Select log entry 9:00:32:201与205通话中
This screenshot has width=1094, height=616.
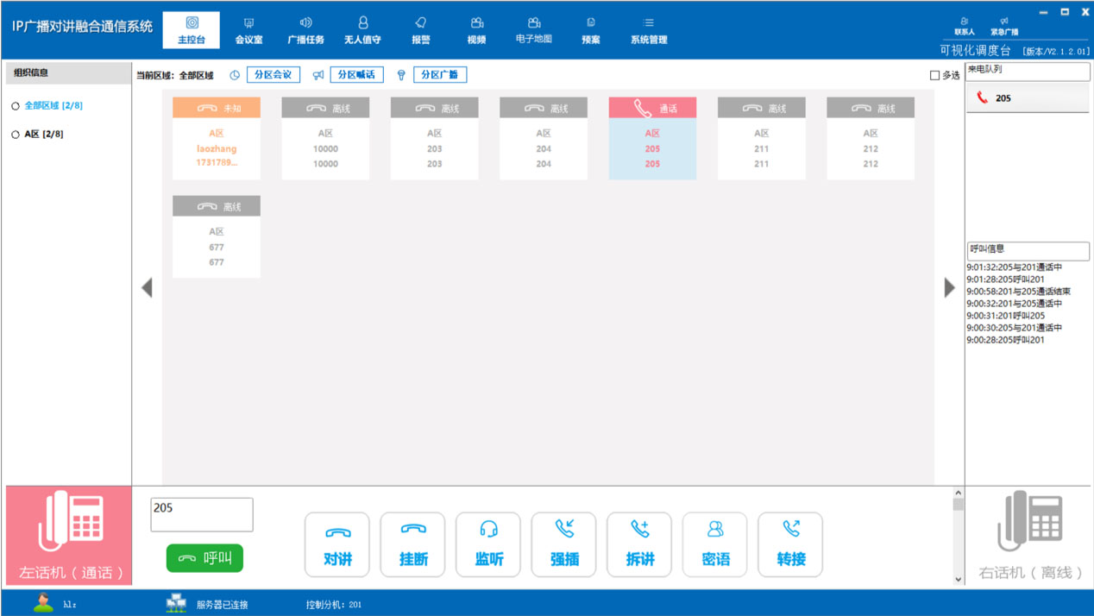[x=1015, y=304]
